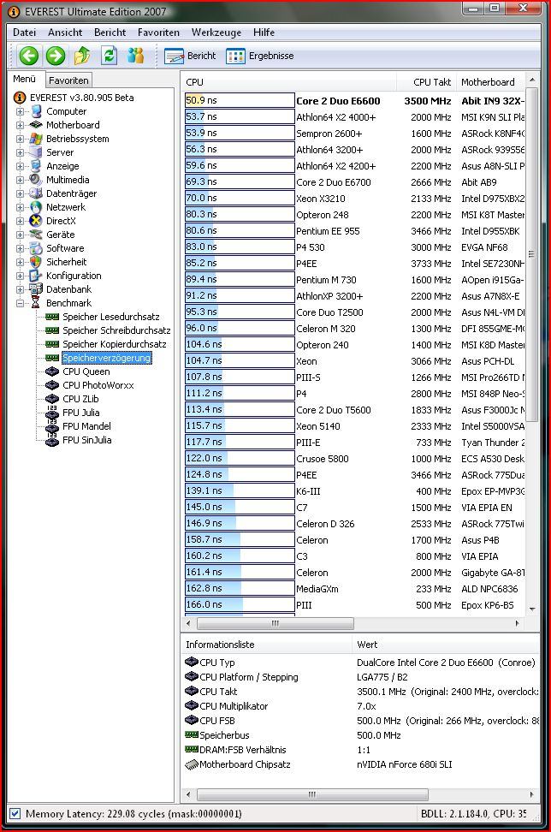The image size is (551, 832).
Task: Open the Datei menu
Action: pyautogui.click(x=25, y=33)
